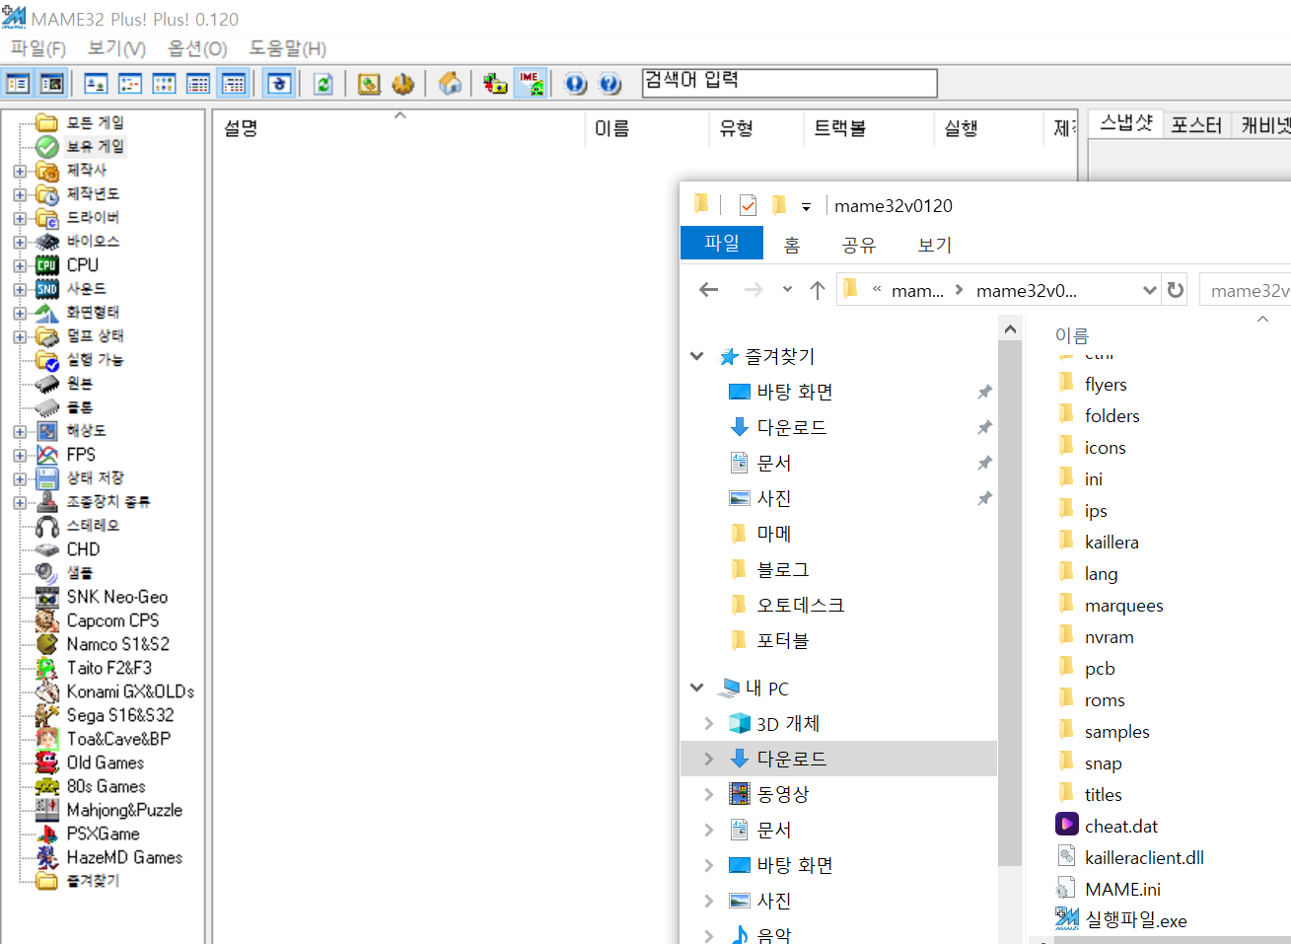Expand the 드라이버 tree node

[20, 218]
